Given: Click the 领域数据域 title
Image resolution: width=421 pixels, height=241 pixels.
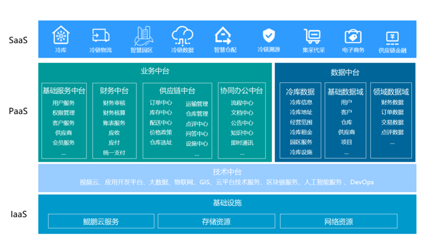Looking at the screenshot, I should (391, 92).
